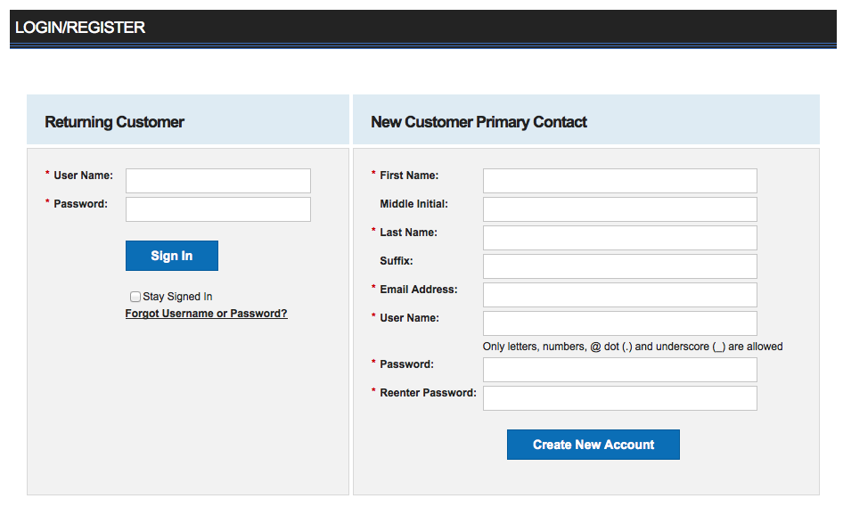Select the New Customer Password field
The image size is (843, 523).
[x=620, y=370]
